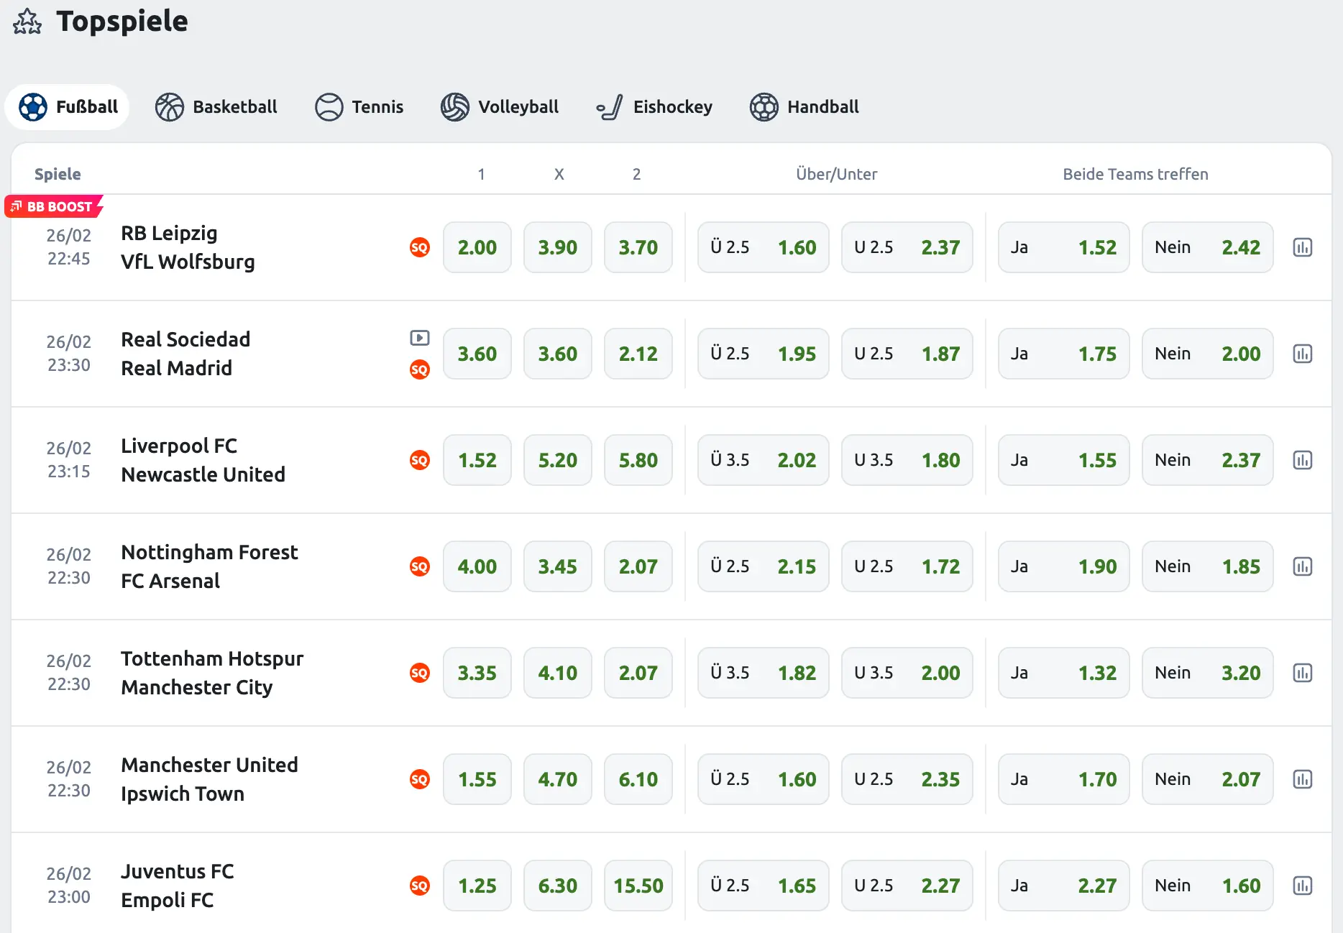Screen dimensions: 1343x933
Task: Bet on Tottenham Hotspur win at 3.35
Action: [x=477, y=673]
